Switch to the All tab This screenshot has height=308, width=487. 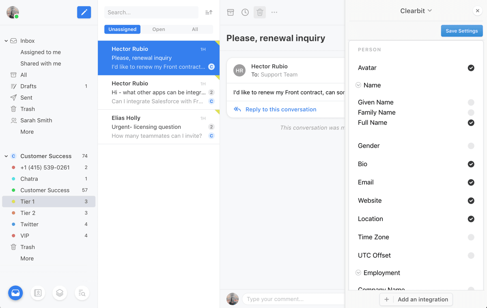pos(195,29)
